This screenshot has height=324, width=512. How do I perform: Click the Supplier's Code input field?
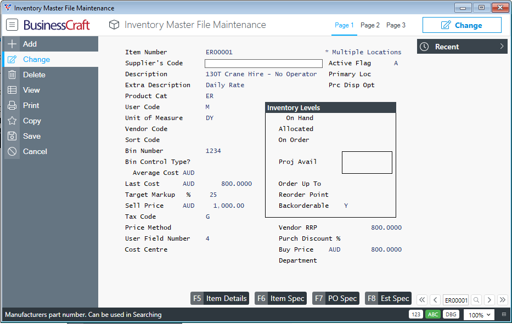[x=263, y=64]
